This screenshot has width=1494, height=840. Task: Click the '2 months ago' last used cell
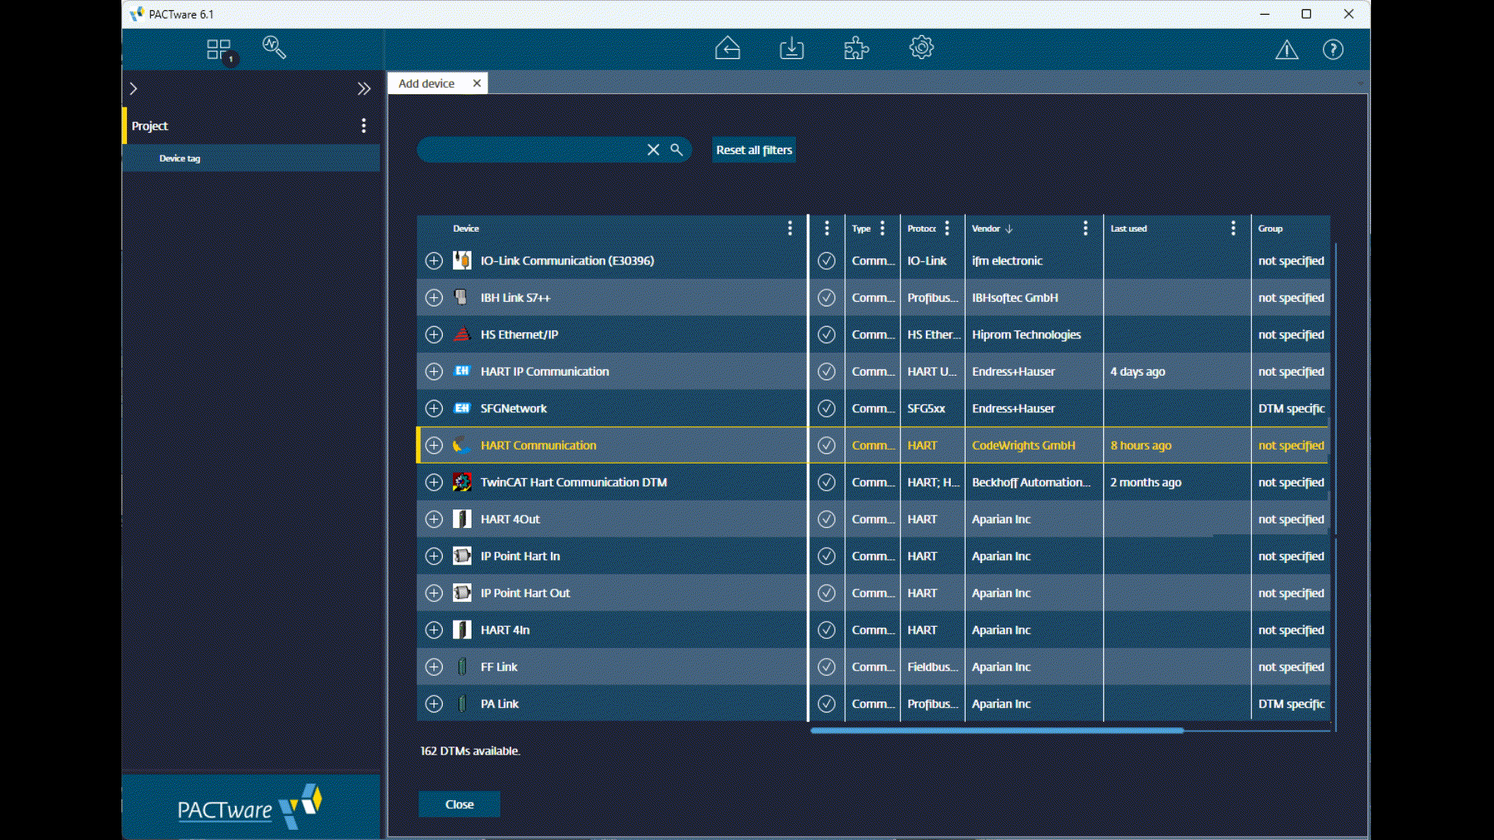click(x=1177, y=482)
